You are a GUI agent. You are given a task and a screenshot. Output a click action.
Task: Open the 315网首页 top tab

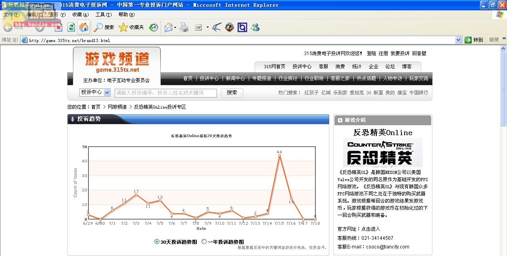(275, 67)
